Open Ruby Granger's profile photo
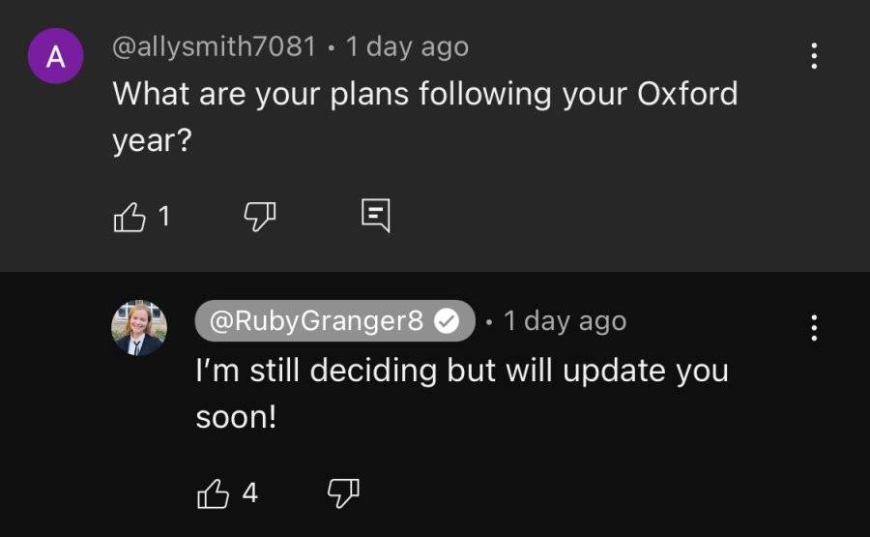 [138, 328]
